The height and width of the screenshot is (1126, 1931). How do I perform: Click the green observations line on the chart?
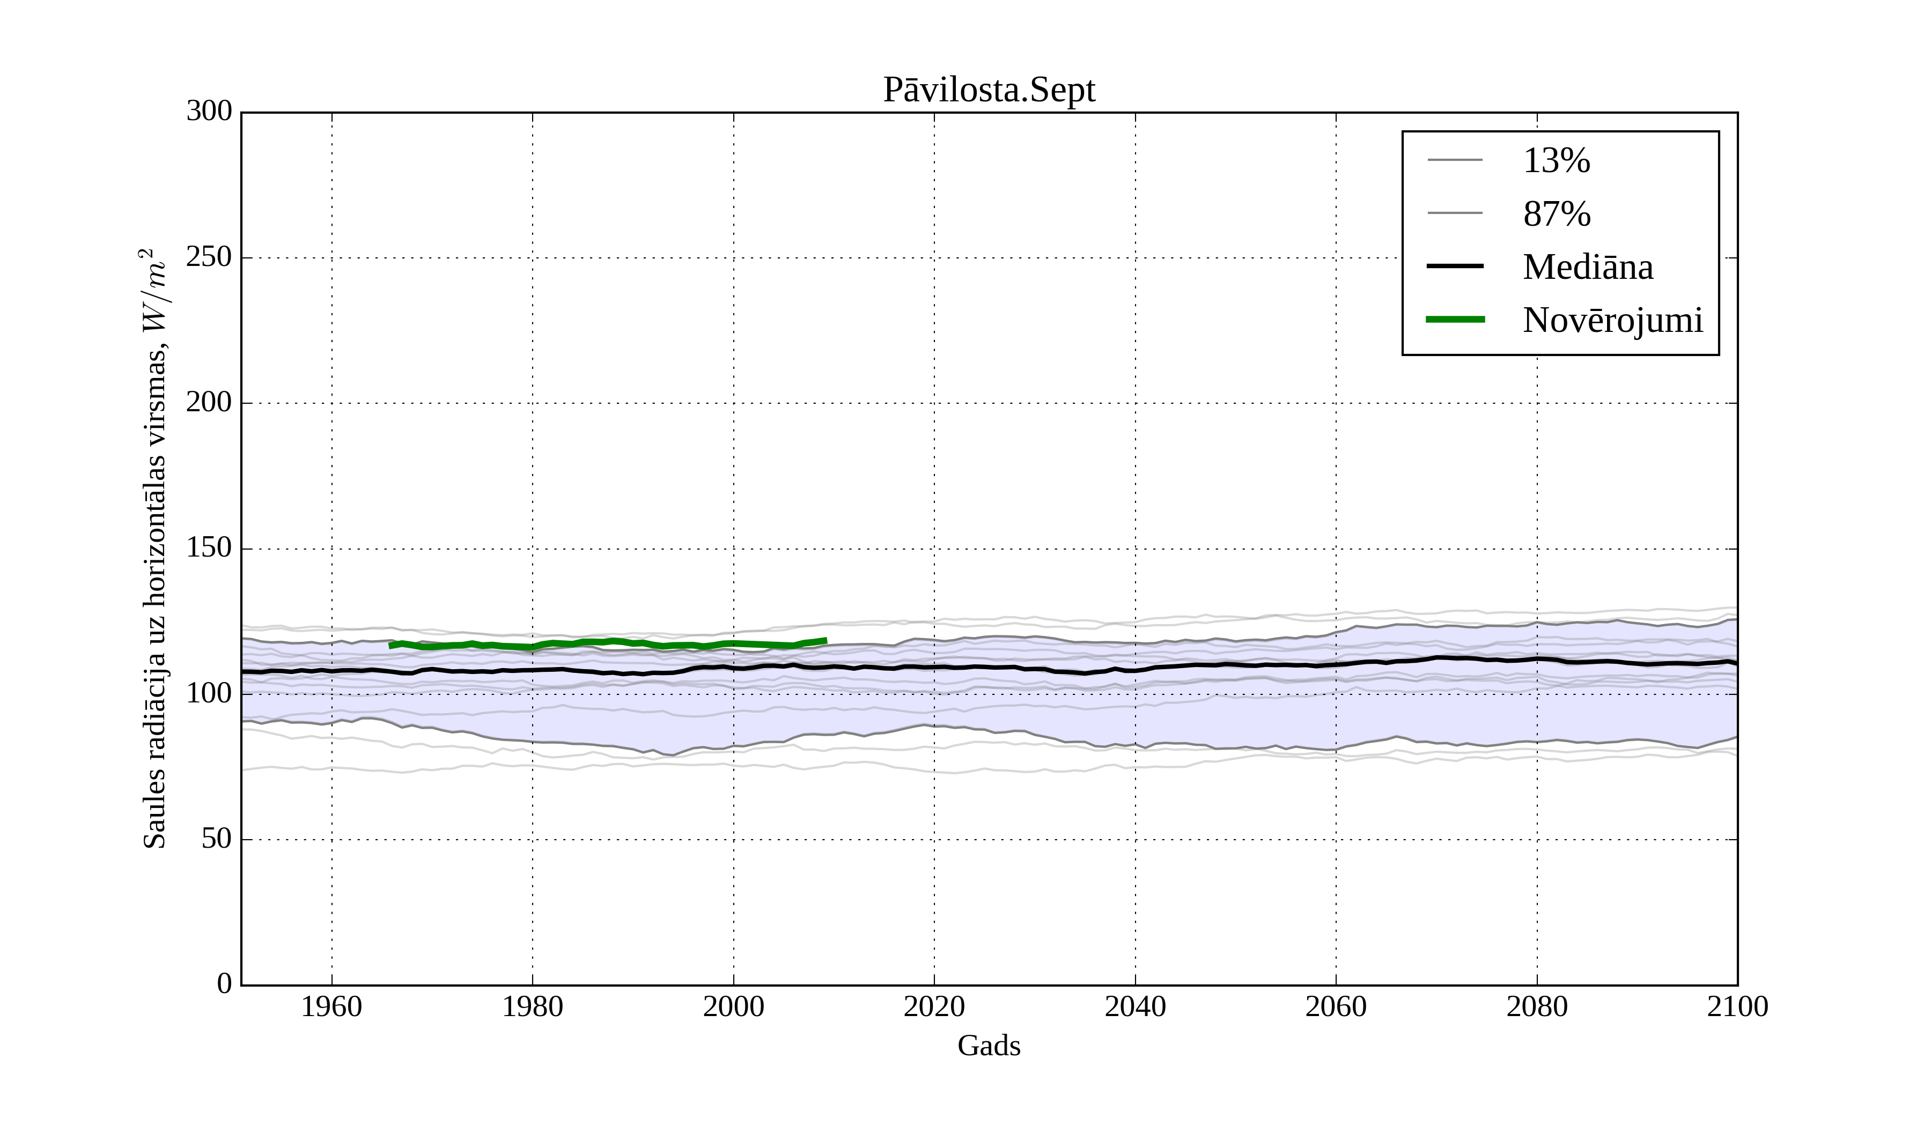613,642
